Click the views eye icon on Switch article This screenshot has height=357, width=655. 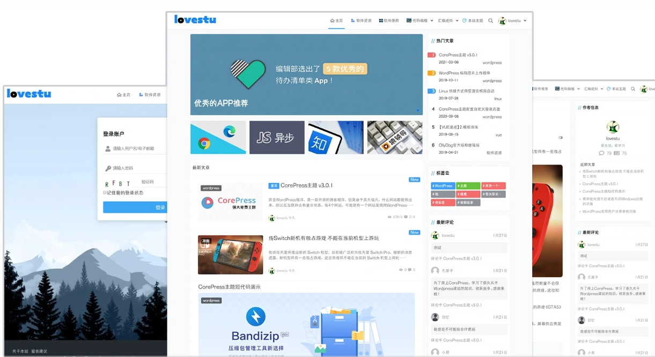(x=401, y=270)
